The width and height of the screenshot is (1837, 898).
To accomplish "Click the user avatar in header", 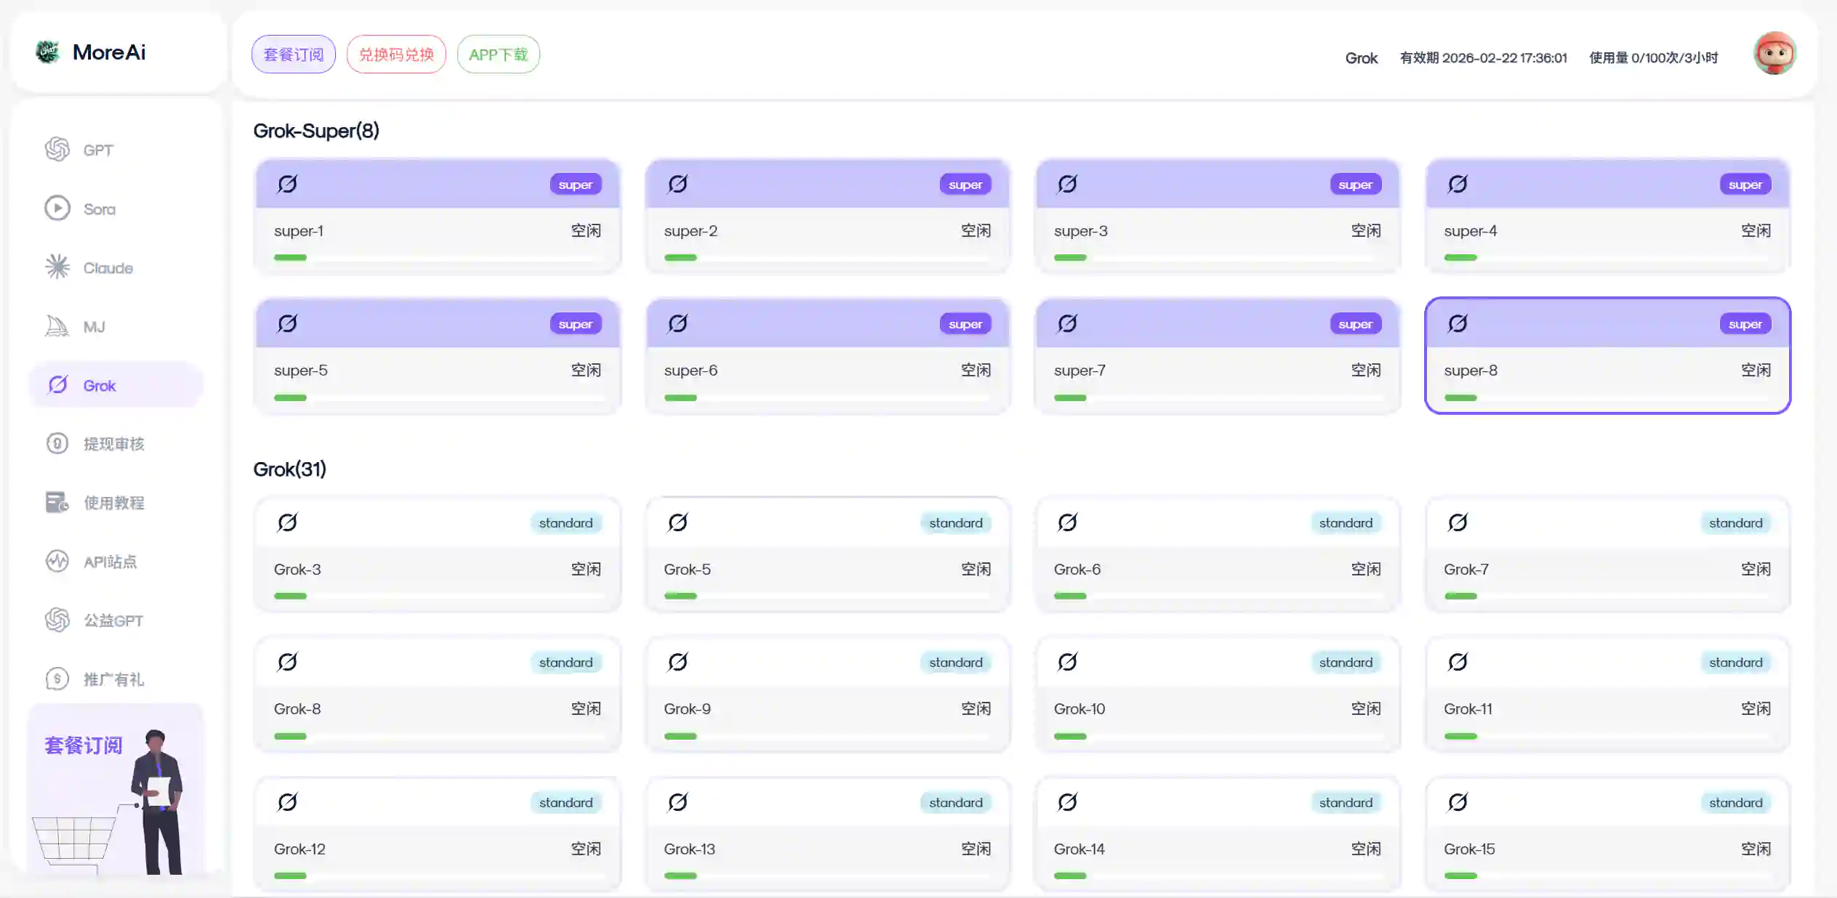I will (1774, 54).
